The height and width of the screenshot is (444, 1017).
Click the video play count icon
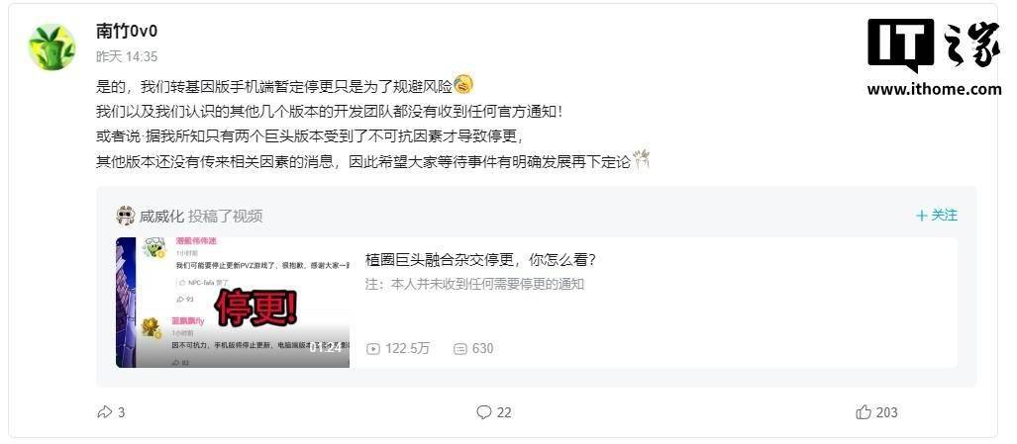pos(373,349)
